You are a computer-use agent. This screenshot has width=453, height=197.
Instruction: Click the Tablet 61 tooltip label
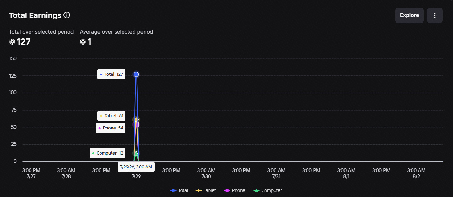[x=112, y=116]
